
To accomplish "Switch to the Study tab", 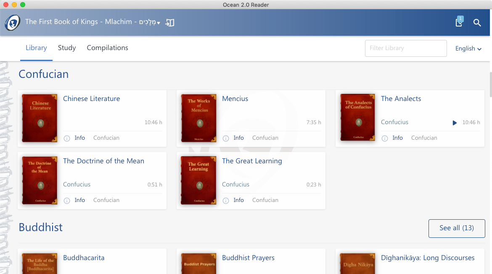I will point(67,48).
